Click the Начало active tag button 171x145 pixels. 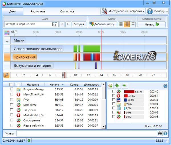pos(152,24)
